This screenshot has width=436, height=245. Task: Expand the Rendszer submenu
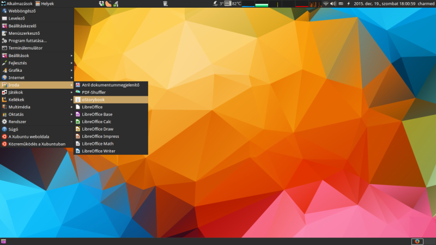coord(37,121)
